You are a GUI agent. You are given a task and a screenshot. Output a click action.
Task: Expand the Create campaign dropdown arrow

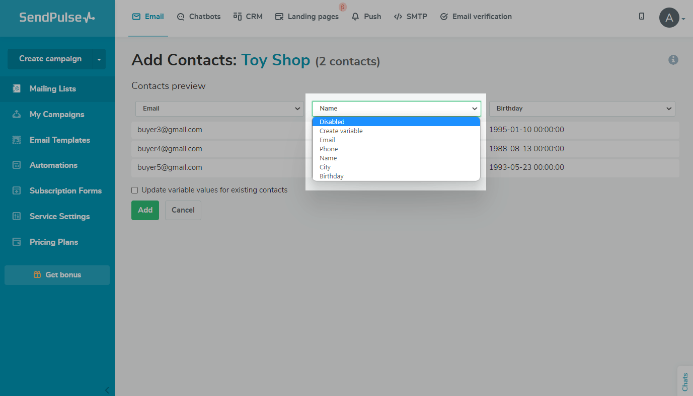tap(99, 59)
